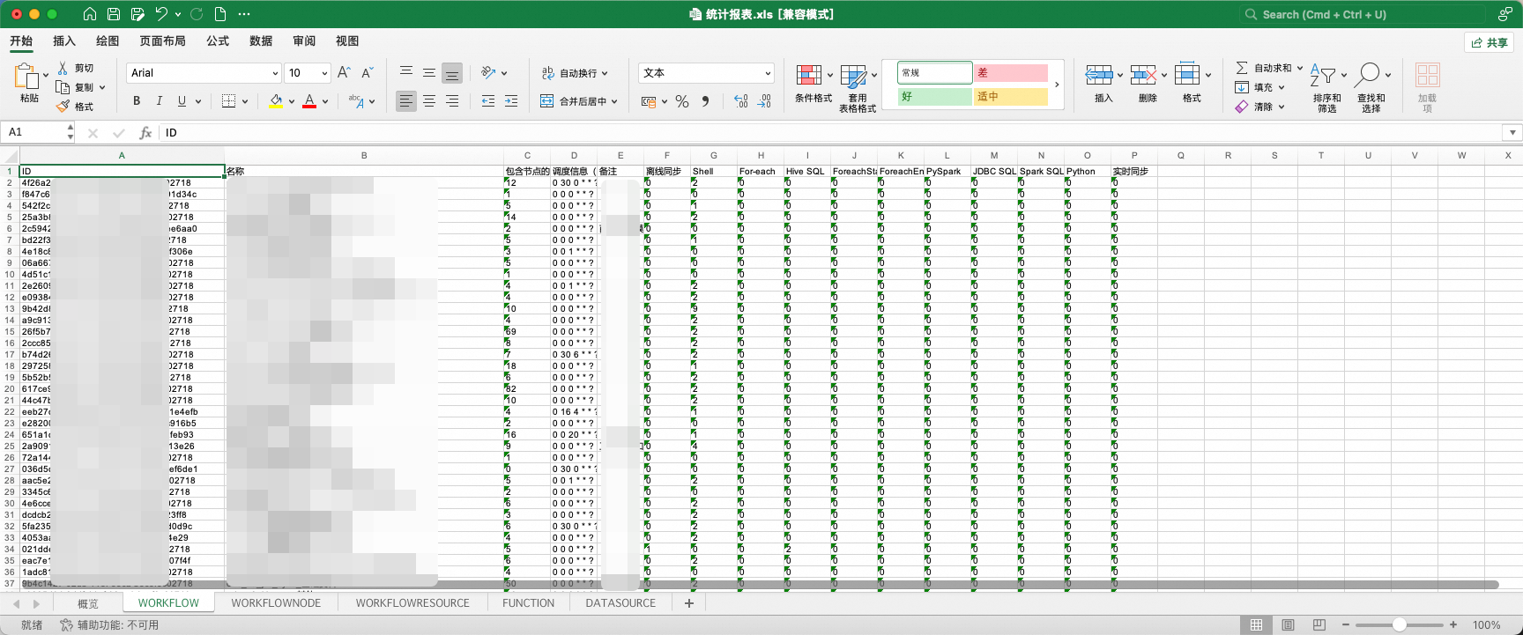Screen dimensions: 1523x635
Task: Open the 公式 ribbon tab
Action: click(218, 41)
